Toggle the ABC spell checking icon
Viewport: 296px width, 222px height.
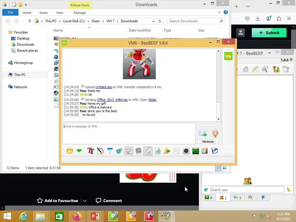tap(129, 151)
